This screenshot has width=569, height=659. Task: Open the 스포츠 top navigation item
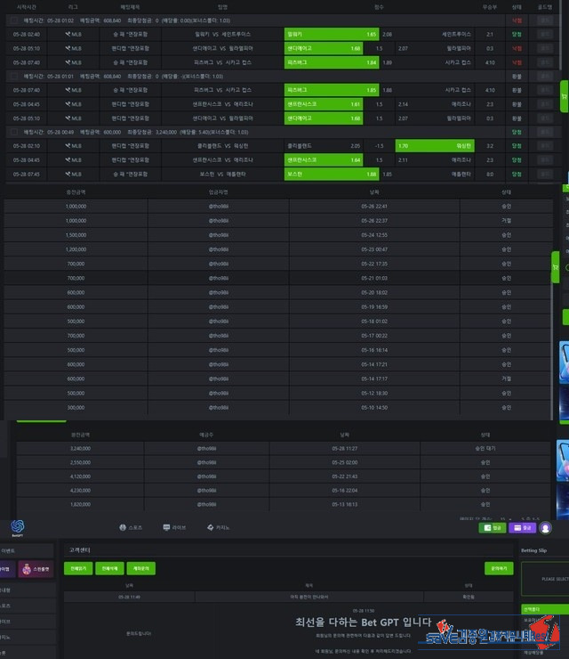pyautogui.click(x=131, y=527)
